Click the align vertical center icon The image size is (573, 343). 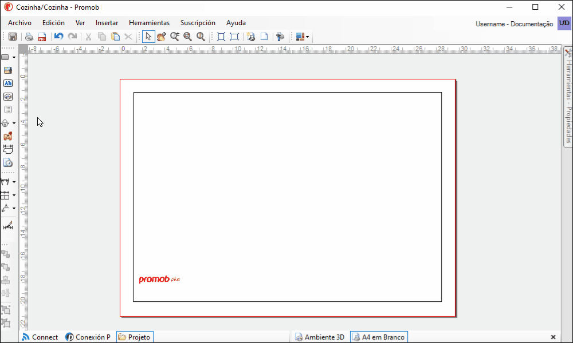(x=6, y=293)
